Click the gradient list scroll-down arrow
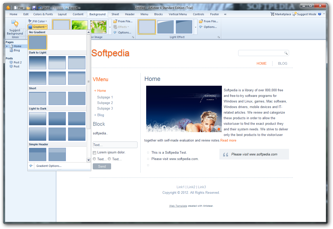 (88, 160)
